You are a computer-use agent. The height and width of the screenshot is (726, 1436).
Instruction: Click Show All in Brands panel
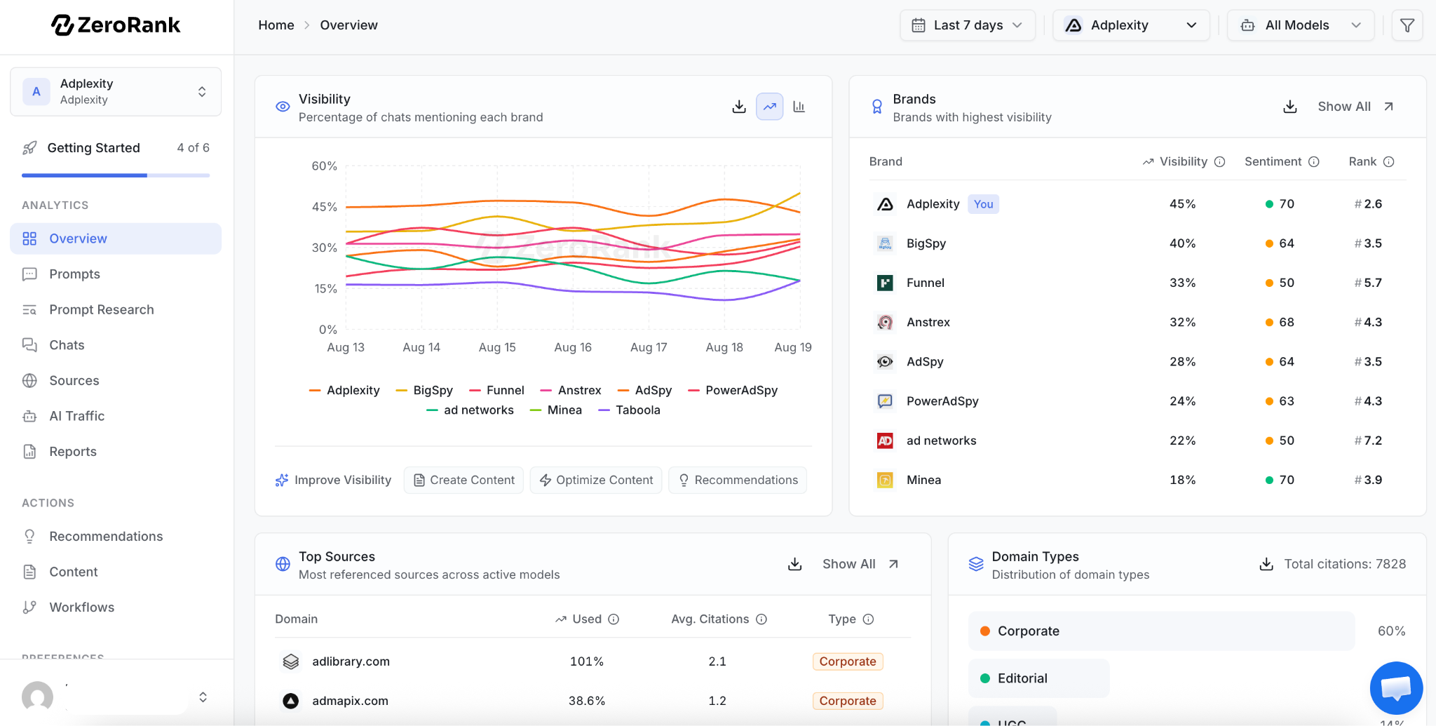point(1355,107)
